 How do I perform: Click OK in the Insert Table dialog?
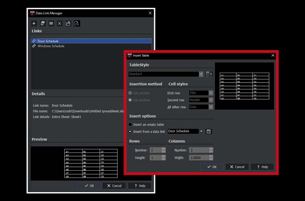point(212,167)
